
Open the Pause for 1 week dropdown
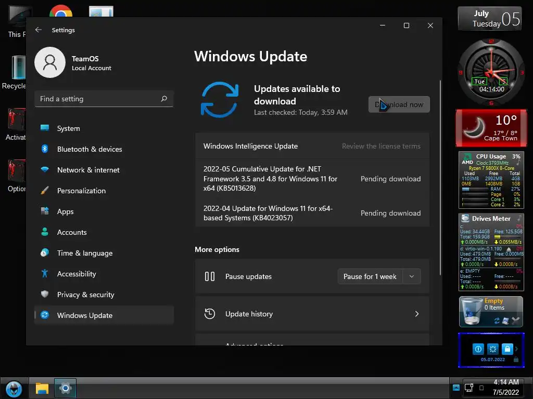pos(412,276)
